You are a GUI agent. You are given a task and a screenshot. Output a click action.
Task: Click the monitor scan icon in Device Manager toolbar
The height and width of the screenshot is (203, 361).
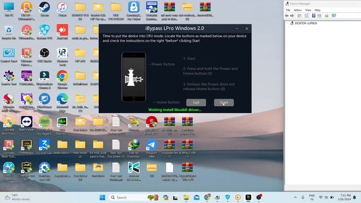tap(334, 16)
